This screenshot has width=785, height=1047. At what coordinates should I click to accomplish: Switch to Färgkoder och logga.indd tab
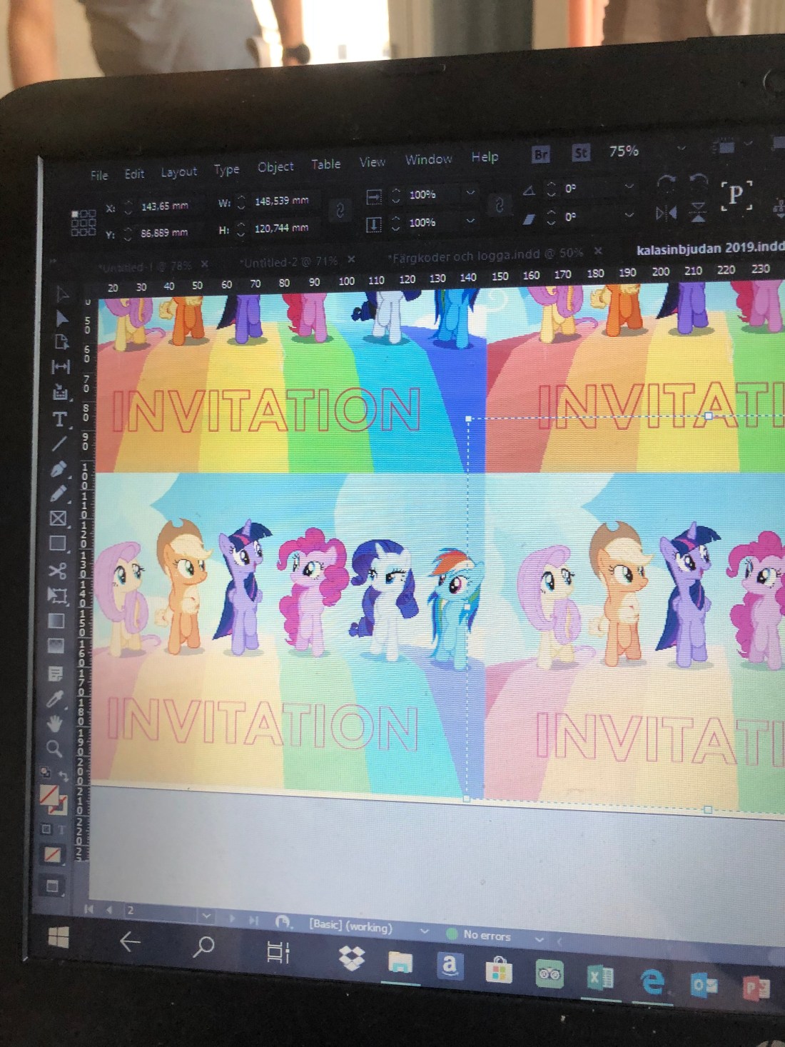coord(486,254)
